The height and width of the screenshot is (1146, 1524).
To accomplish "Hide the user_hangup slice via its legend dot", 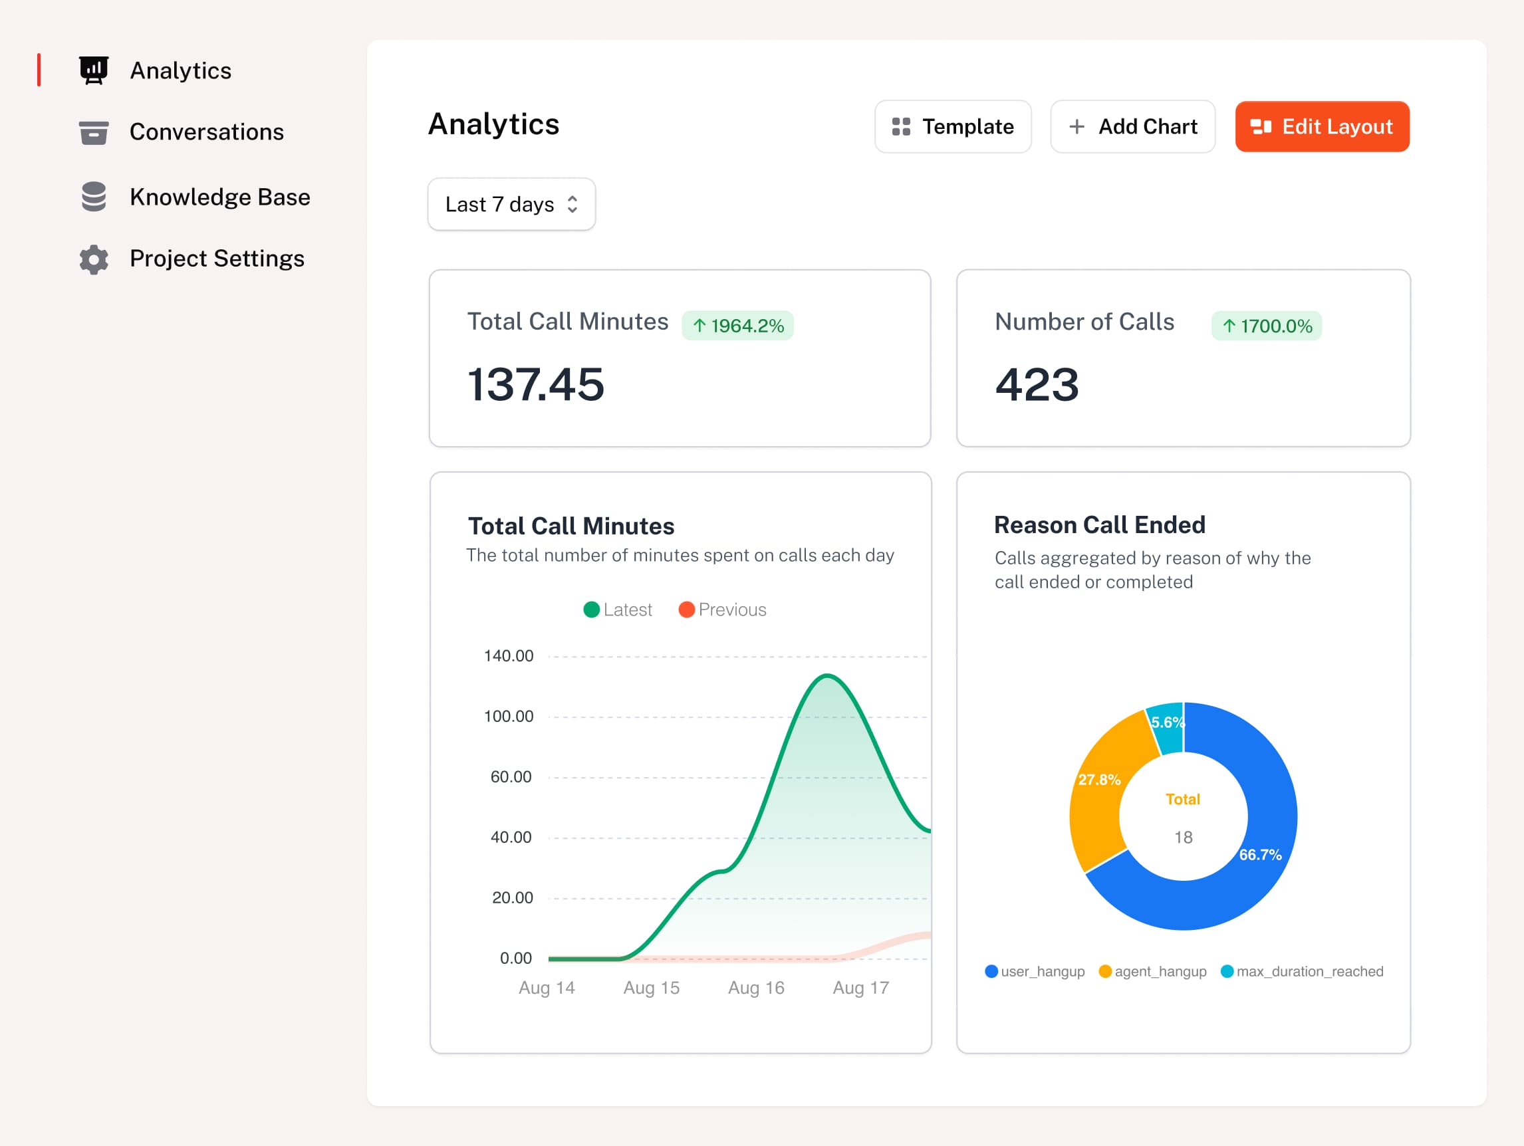I will click(991, 971).
